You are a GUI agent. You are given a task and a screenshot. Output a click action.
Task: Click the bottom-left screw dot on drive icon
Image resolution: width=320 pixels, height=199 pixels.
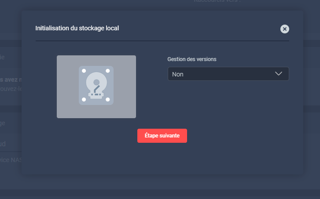click(x=84, y=100)
